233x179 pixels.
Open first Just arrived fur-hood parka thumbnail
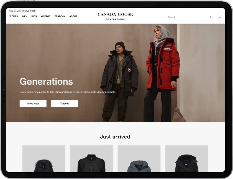(x=44, y=159)
